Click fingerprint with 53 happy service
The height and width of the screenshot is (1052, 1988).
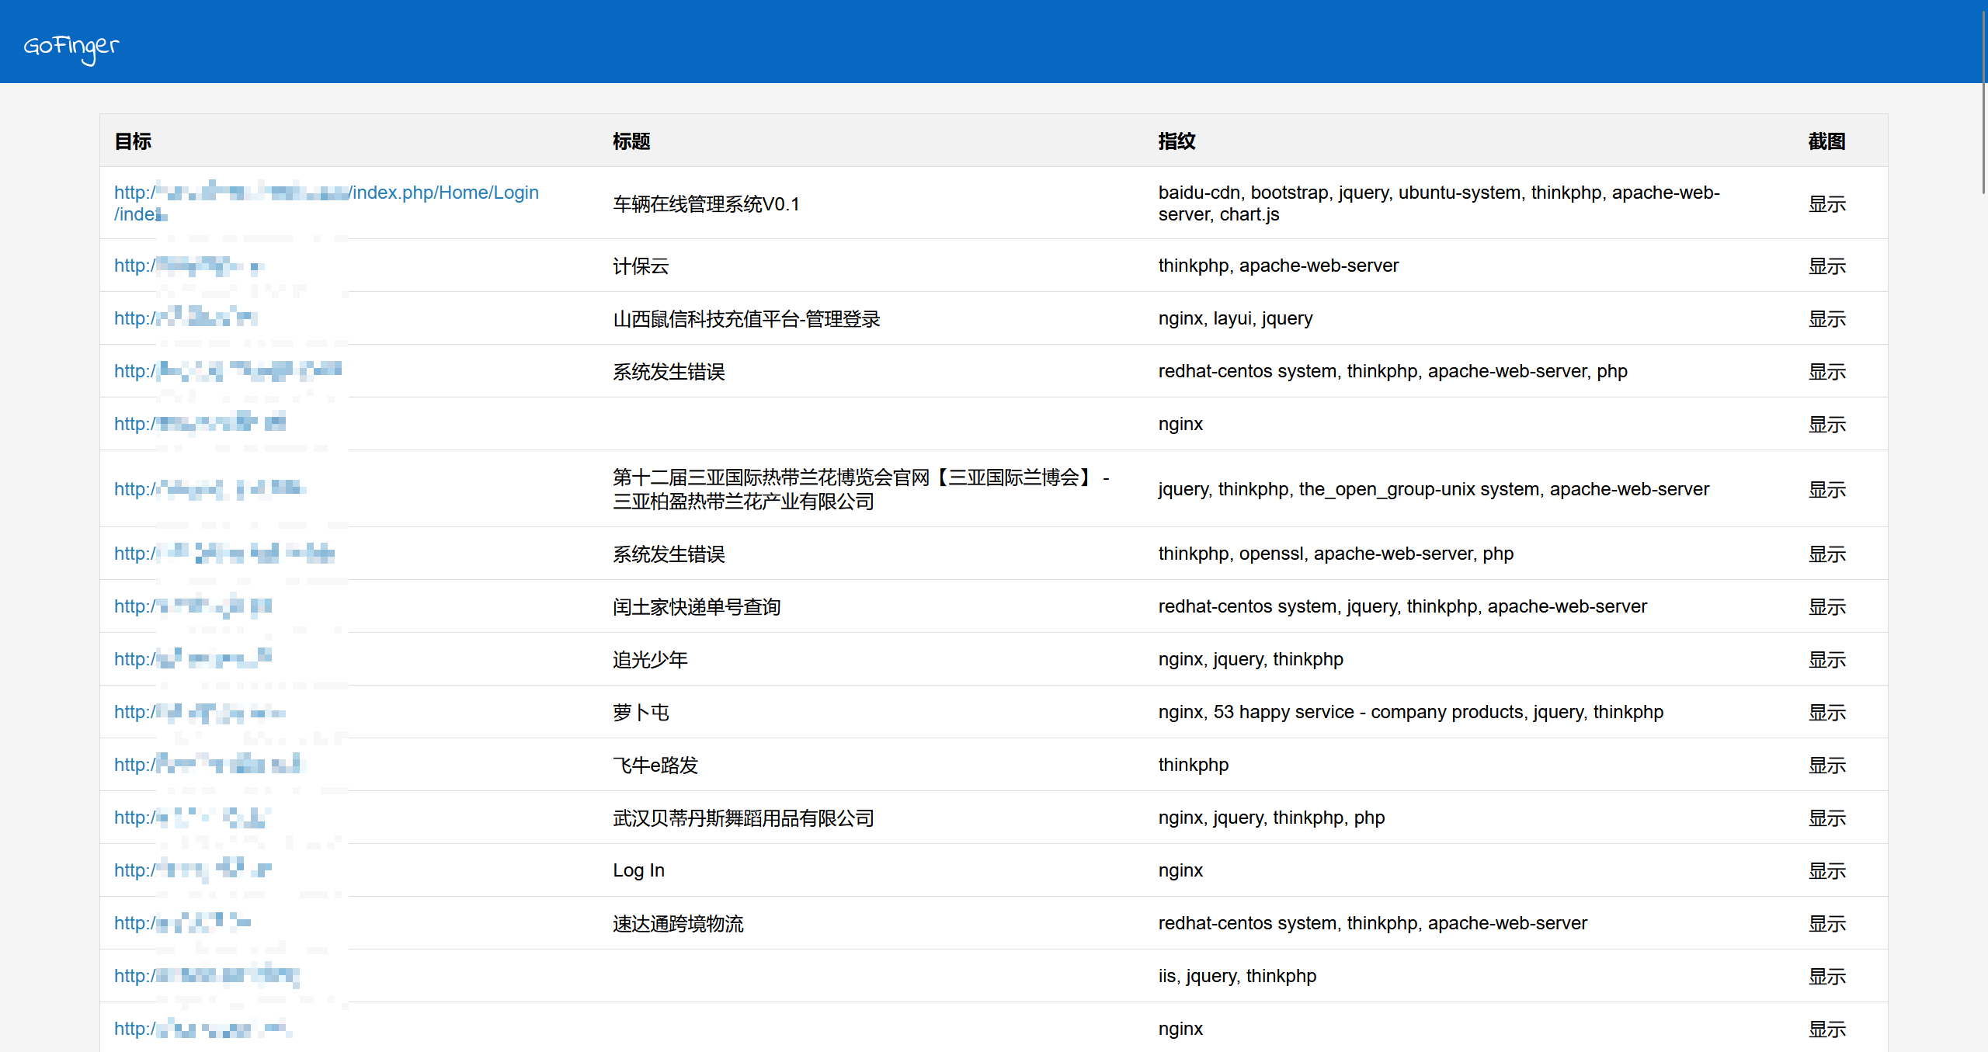click(1411, 712)
